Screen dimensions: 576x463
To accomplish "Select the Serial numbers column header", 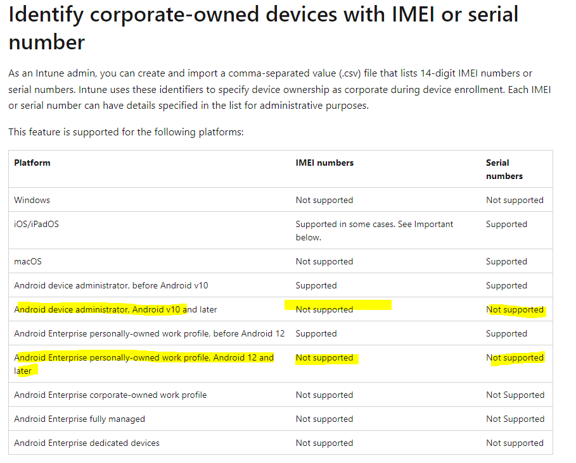I will click(504, 170).
